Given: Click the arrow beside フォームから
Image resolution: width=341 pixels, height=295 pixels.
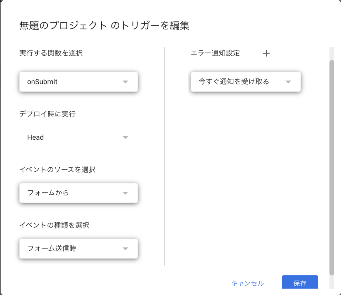Looking at the screenshot, I should click(125, 193).
